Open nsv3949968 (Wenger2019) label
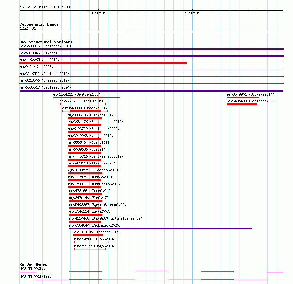The height and width of the screenshot is (284, 293). coord(91,136)
